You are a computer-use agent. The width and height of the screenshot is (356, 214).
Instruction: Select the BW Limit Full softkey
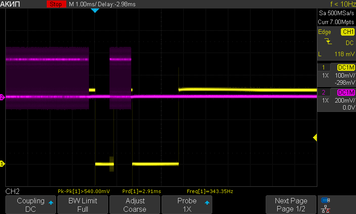(x=83, y=205)
